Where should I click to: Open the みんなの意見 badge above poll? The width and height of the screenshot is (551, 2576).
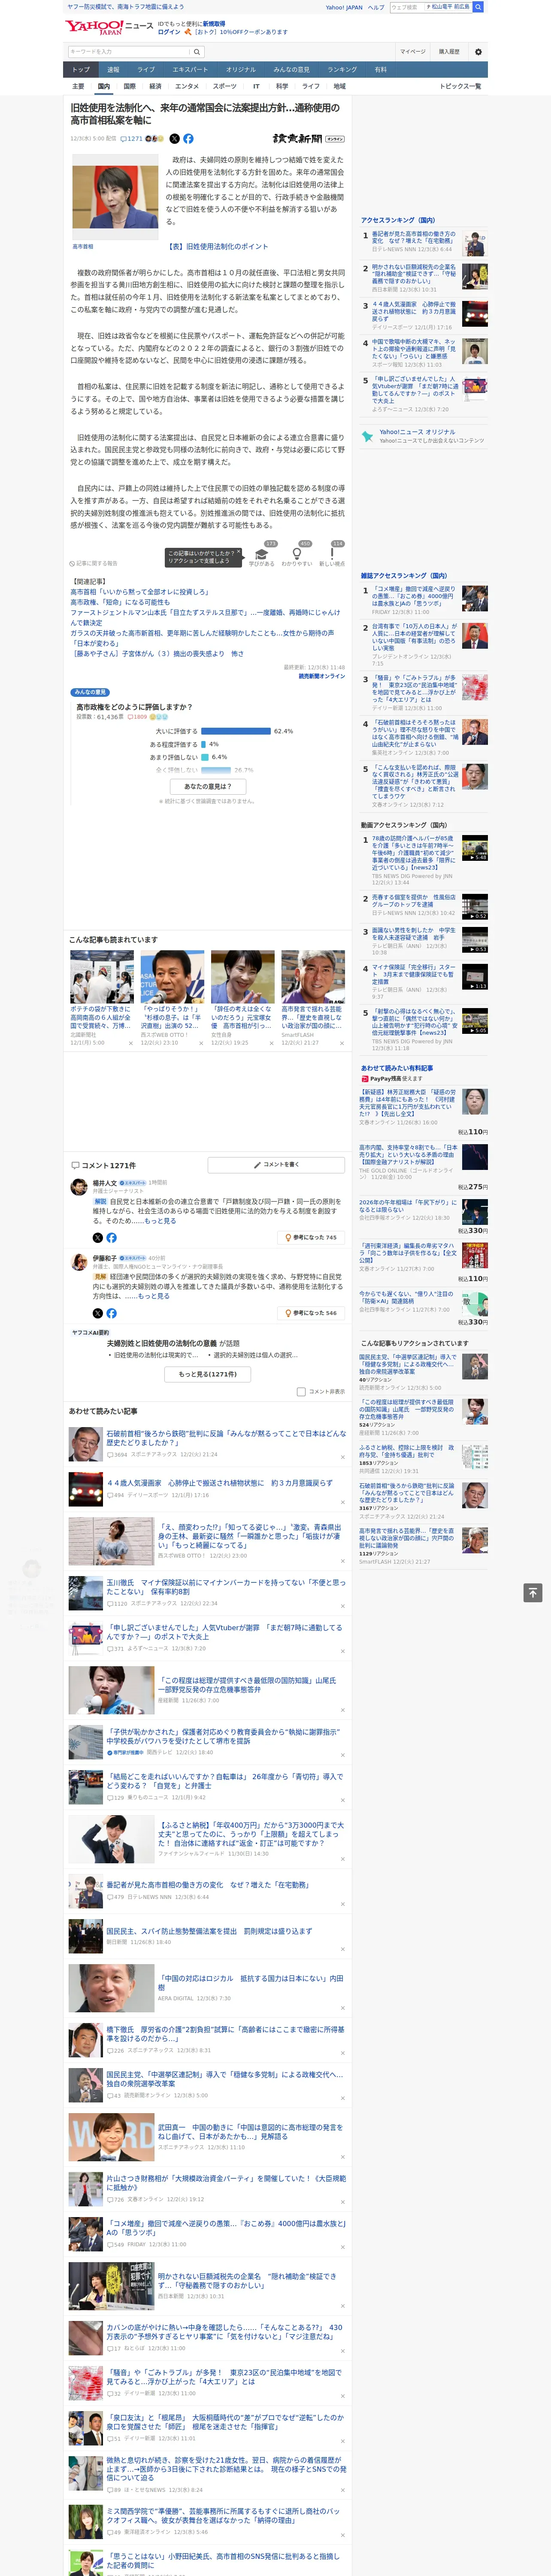pyautogui.click(x=90, y=692)
